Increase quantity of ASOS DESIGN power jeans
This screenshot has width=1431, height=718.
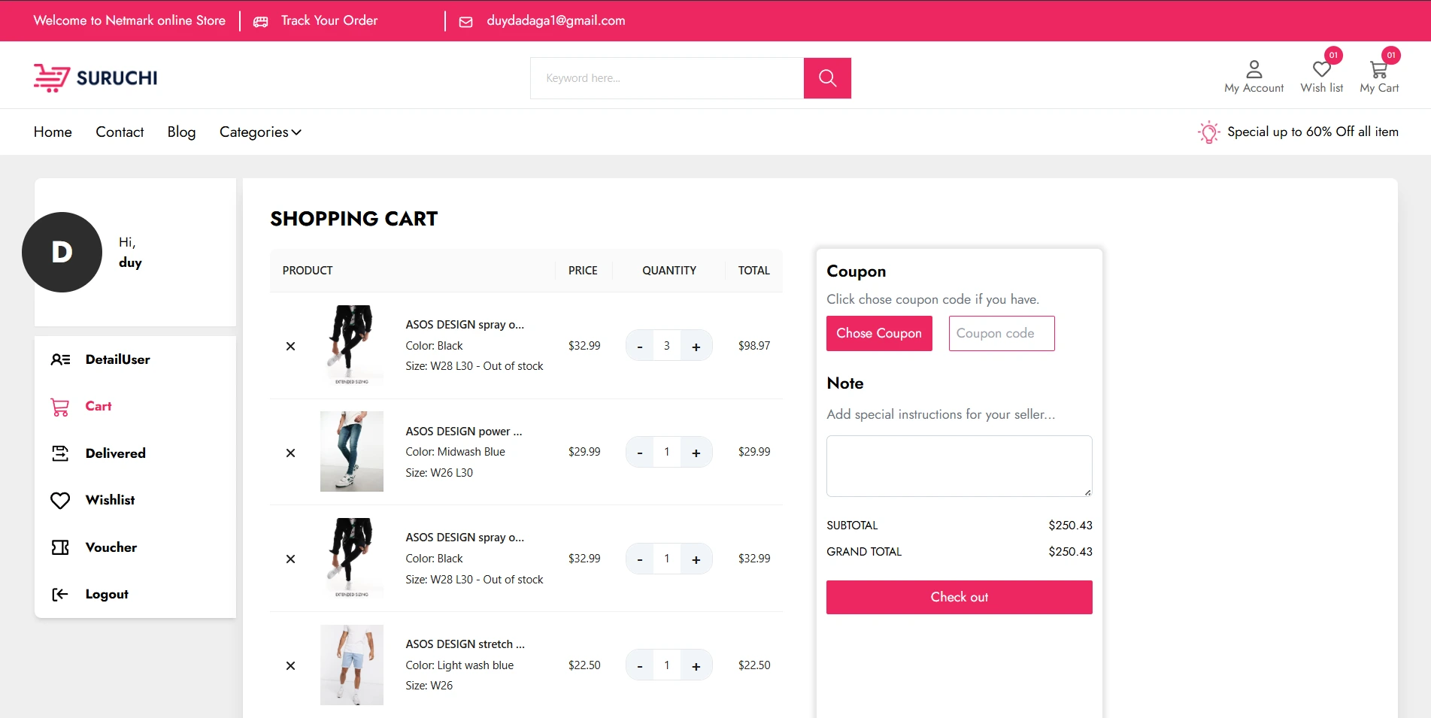pos(696,452)
